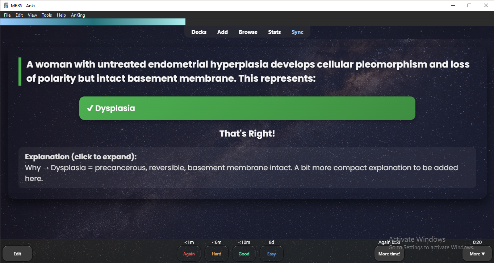Open the More dropdown menu
This screenshot has width=494, height=263.
pyautogui.click(x=477, y=254)
